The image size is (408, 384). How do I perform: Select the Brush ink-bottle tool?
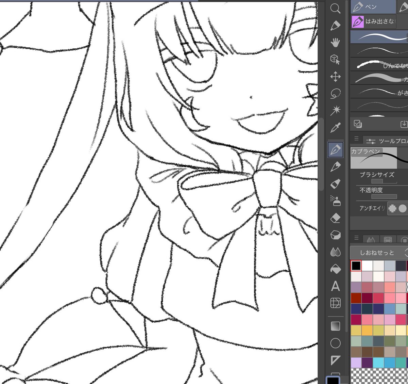point(336,184)
